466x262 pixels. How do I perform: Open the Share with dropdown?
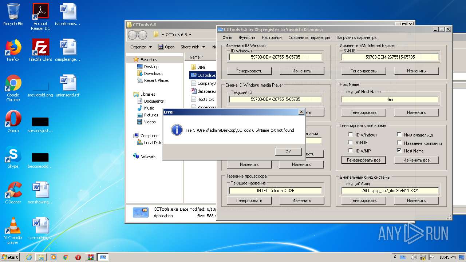(x=193, y=47)
